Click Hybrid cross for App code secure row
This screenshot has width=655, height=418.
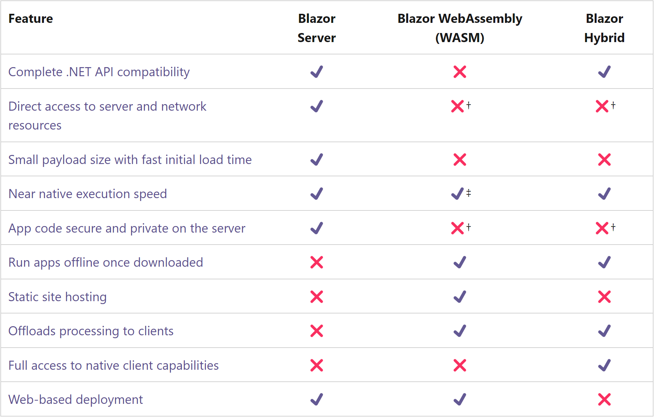tap(602, 228)
